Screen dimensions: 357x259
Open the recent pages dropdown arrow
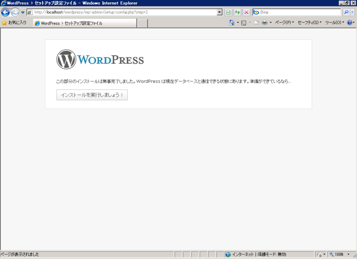coord(23,12)
